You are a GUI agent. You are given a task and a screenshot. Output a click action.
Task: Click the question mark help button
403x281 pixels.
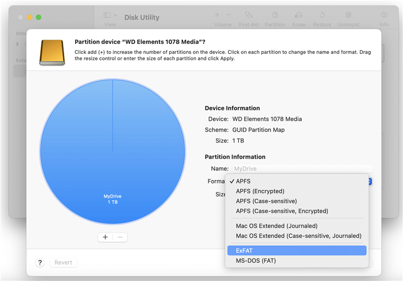click(40, 262)
